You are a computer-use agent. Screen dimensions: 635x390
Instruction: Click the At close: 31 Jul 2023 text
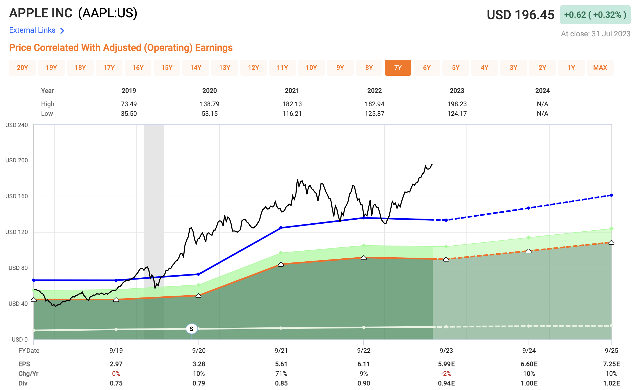coord(596,34)
